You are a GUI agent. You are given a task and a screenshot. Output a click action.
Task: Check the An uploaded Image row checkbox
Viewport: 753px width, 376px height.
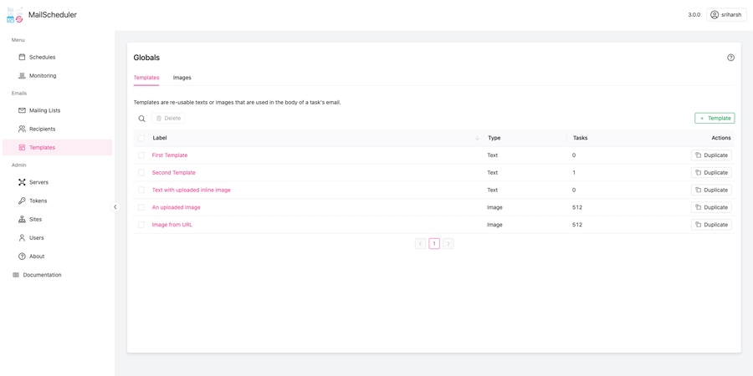(141, 208)
